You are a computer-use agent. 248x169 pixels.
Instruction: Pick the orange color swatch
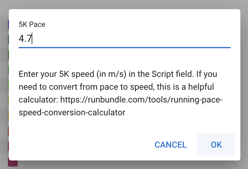[x=8, y=131]
